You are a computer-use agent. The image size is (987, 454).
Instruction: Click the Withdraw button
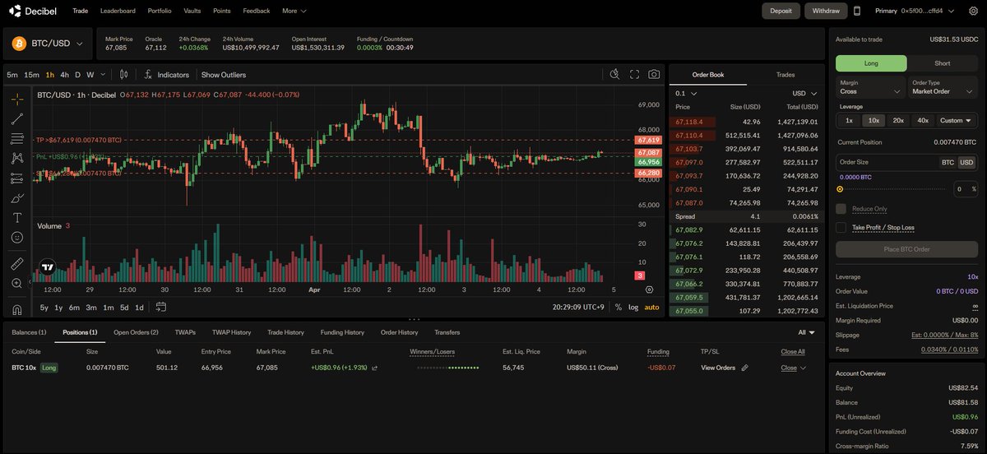825,11
